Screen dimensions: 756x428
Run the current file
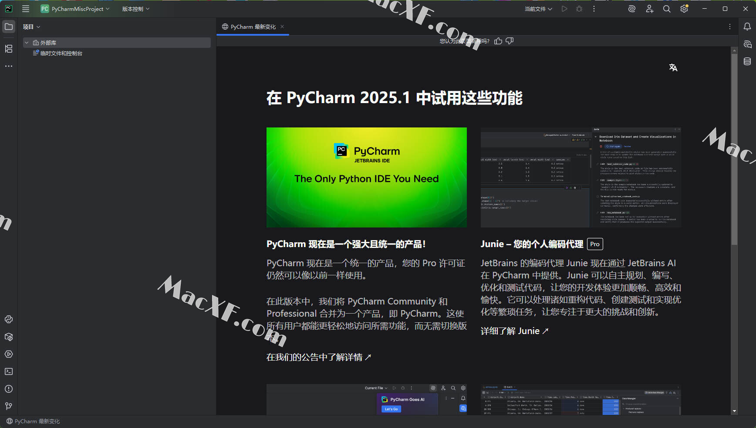(x=564, y=9)
